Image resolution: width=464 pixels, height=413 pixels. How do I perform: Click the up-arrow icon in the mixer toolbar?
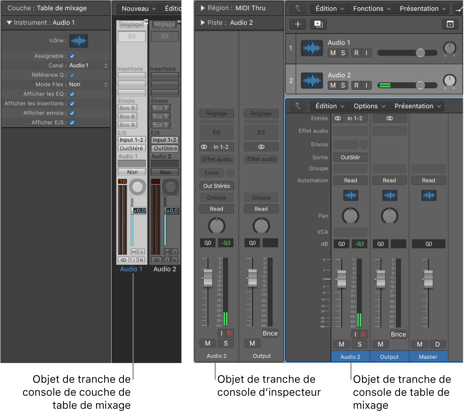(x=298, y=106)
